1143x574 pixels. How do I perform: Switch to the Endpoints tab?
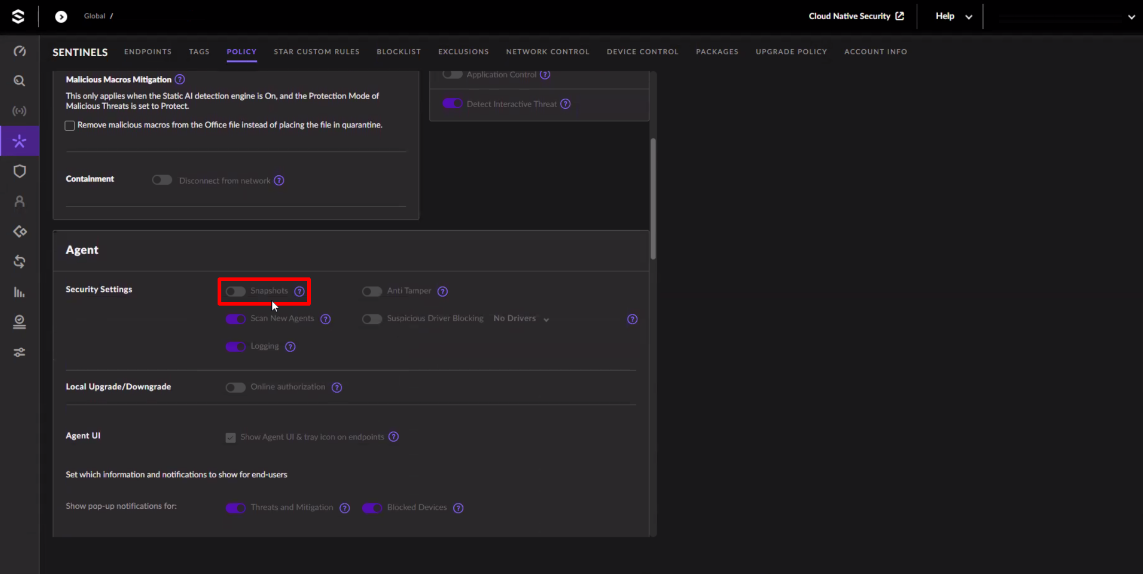click(x=148, y=51)
